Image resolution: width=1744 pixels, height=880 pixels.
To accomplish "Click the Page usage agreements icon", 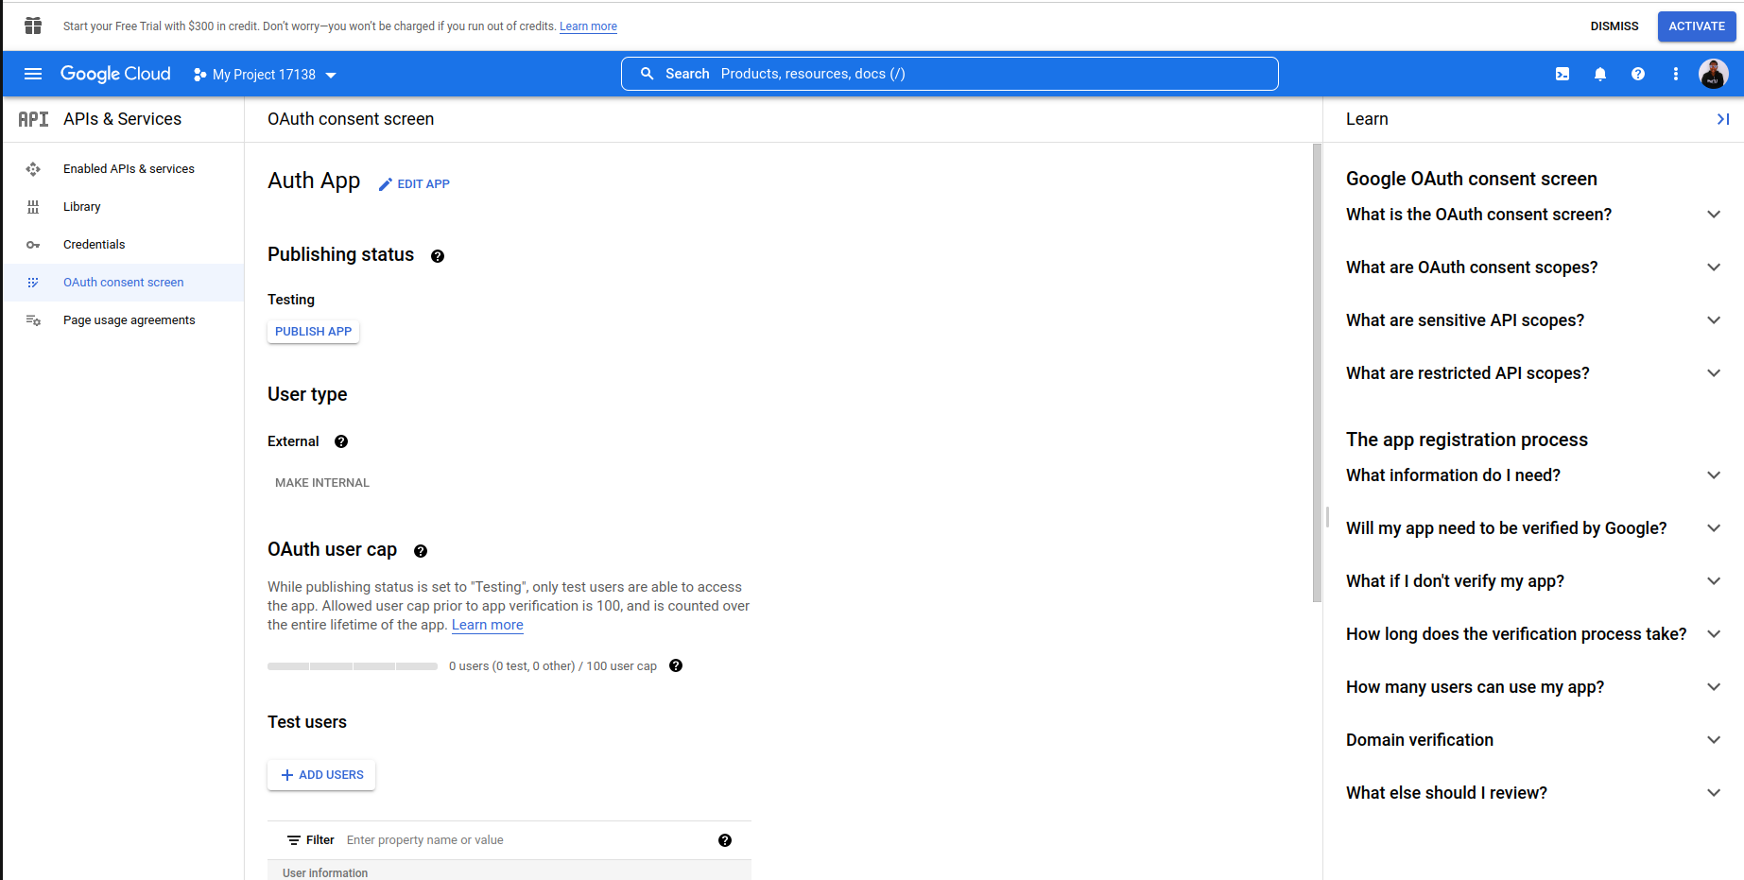I will pyautogui.click(x=33, y=320).
